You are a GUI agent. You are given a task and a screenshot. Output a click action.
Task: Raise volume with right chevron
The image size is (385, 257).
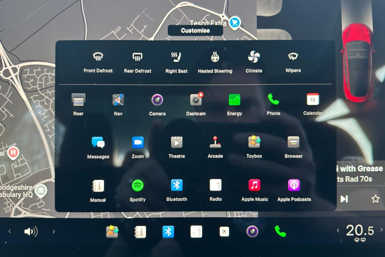coord(54,232)
